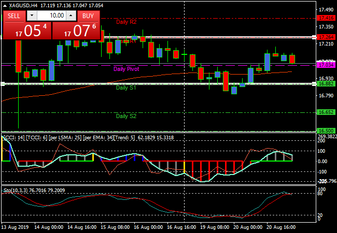This screenshot has width=337, height=233.
Task: Click the 16 Aug 16:00 time marker
Action: coord(182,227)
